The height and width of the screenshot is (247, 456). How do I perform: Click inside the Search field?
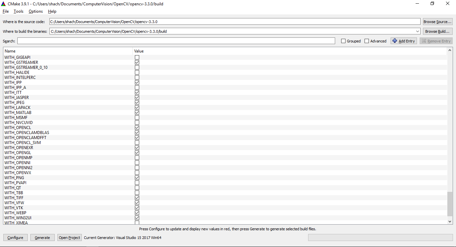[x=167, y=41]
